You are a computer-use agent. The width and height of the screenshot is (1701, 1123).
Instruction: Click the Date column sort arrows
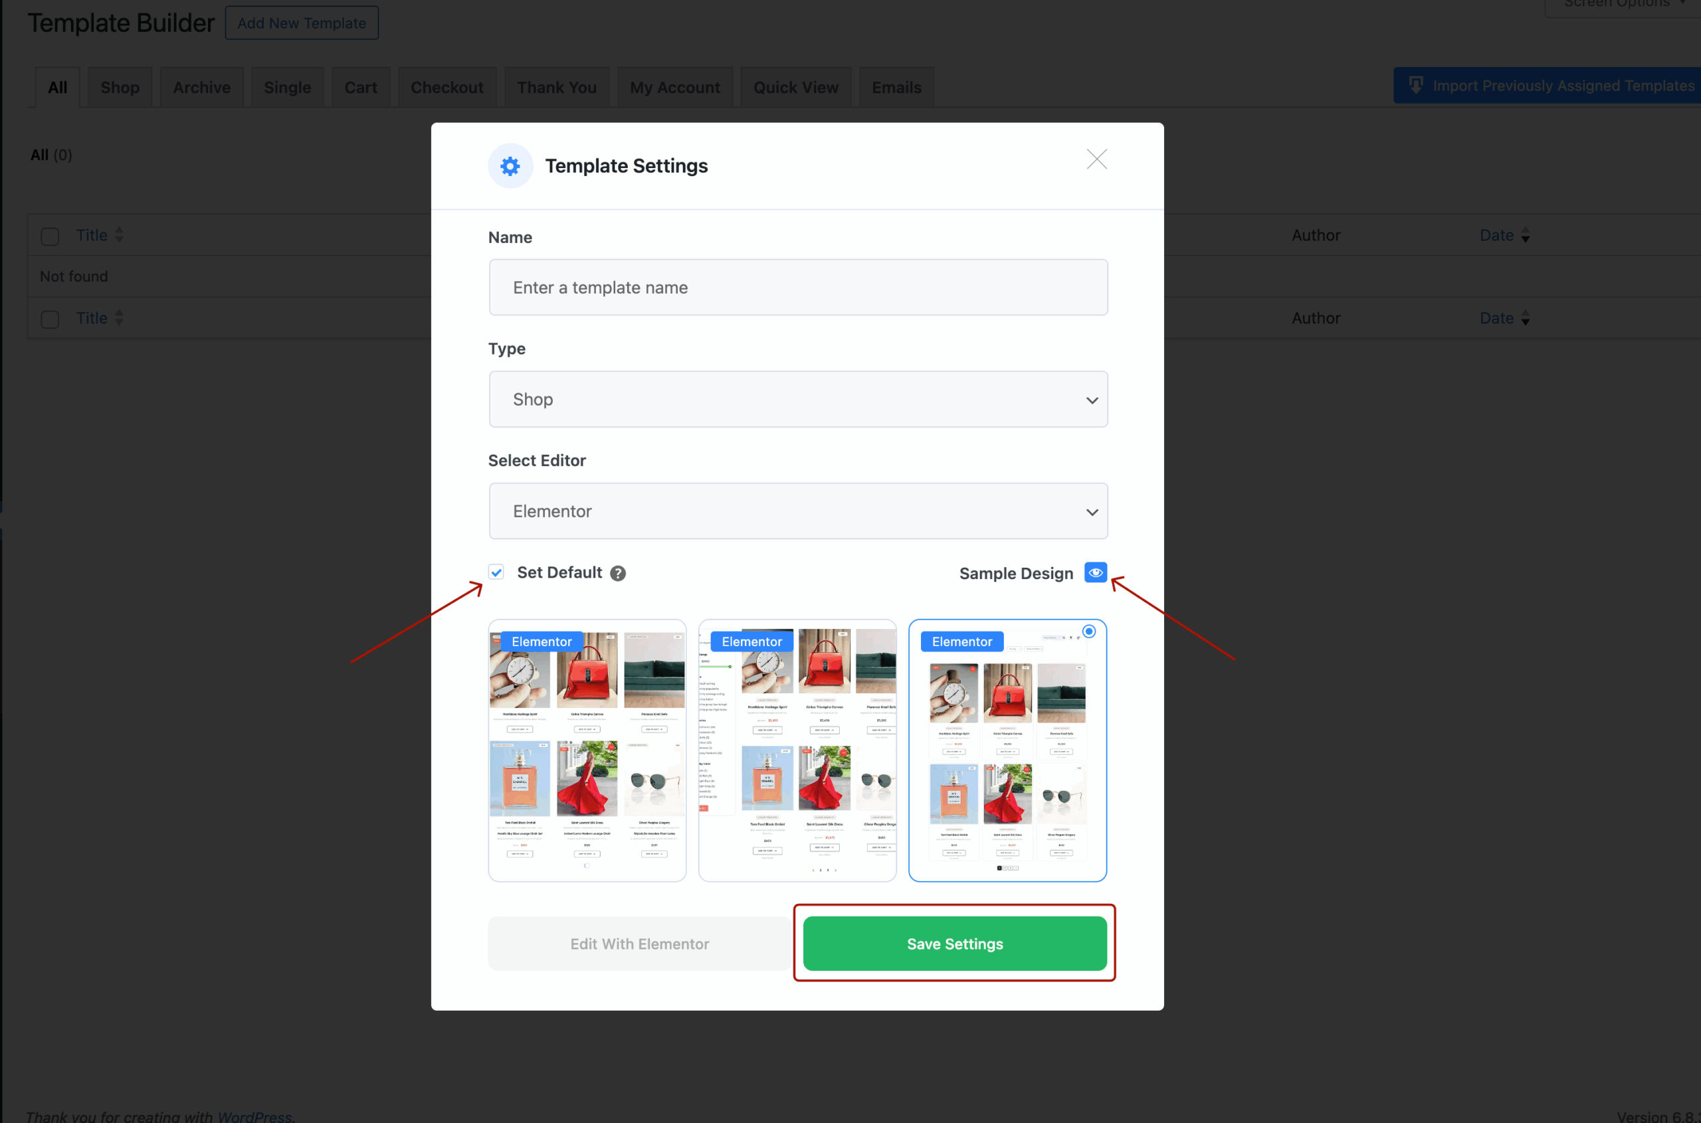[1525, 235]
